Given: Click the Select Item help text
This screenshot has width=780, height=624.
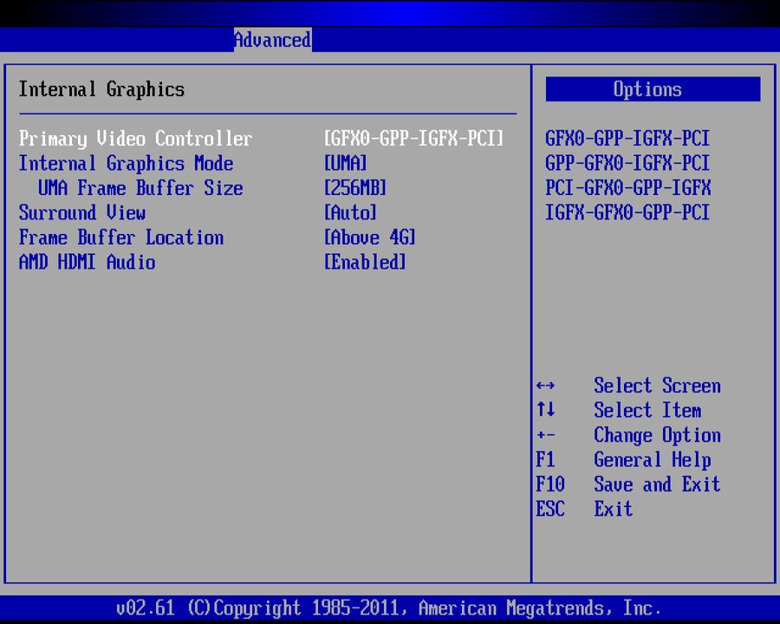Looking at the screenshot, I should coord(647,411).
